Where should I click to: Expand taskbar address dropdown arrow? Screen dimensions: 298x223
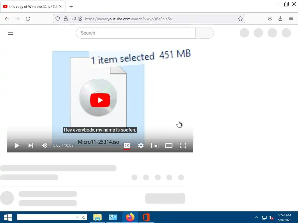77,217
